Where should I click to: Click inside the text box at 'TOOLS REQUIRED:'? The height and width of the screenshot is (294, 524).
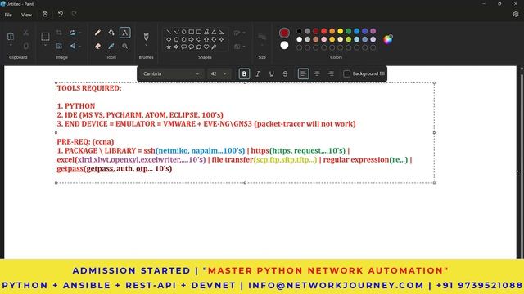(89, 88)
